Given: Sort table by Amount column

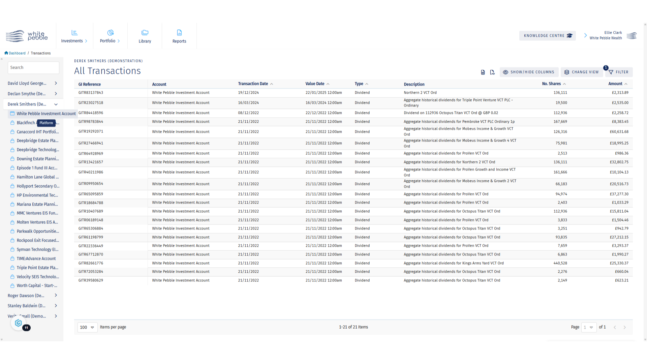Looking at the screenshot, I should click(x=615, y=84).
